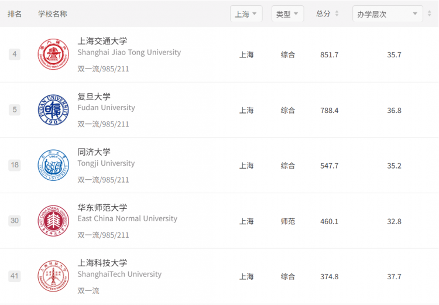
Task: Open the 上海交通大学 school name link
Action: (x=102, y=41)
